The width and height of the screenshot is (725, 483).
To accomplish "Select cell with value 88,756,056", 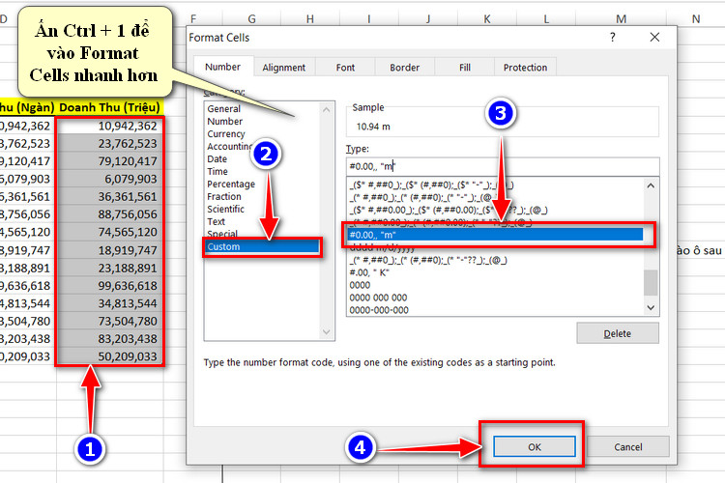I will tap(109, 214).
